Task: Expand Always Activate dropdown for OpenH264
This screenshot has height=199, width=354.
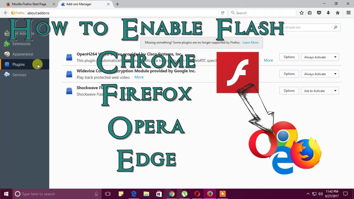Action: click(320, 57)
